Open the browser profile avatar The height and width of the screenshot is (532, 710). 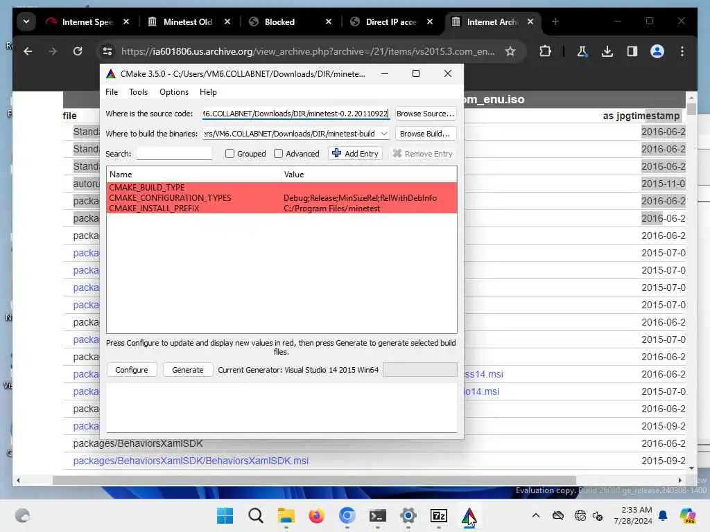[x=657, y=51]
